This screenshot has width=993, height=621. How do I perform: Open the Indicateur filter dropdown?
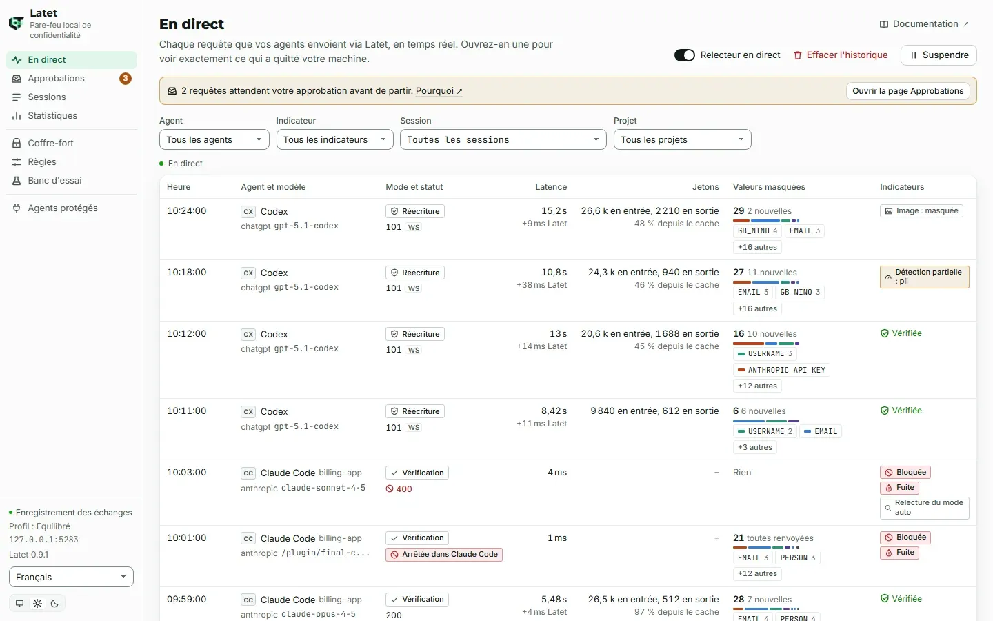[x=334, y=139]
